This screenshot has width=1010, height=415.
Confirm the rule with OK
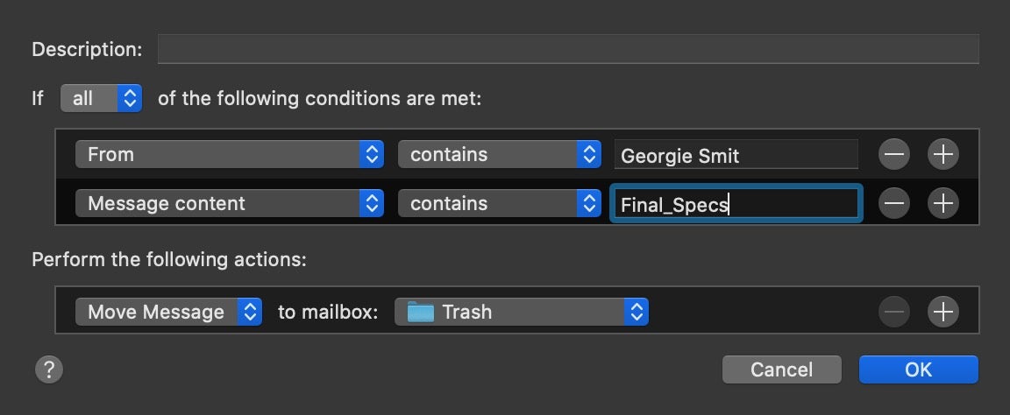click(918, 369)
